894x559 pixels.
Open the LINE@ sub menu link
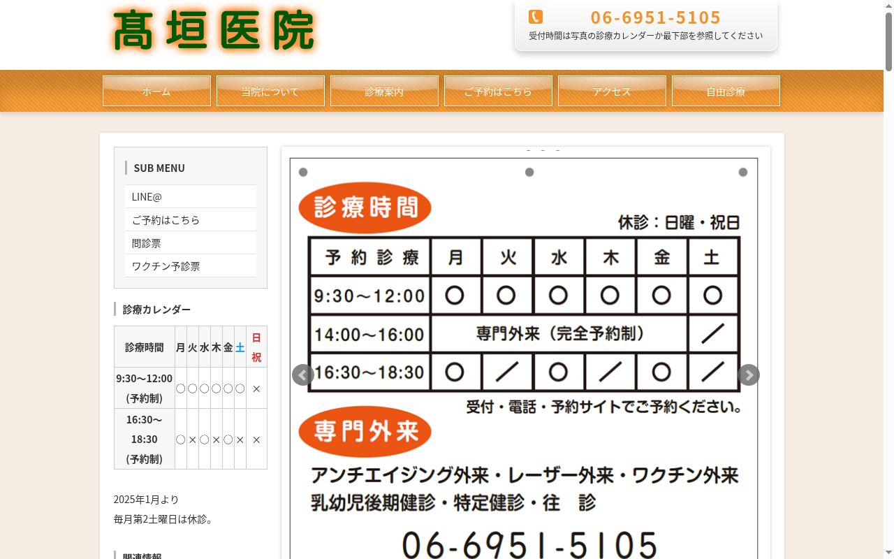tap(191, 196)
